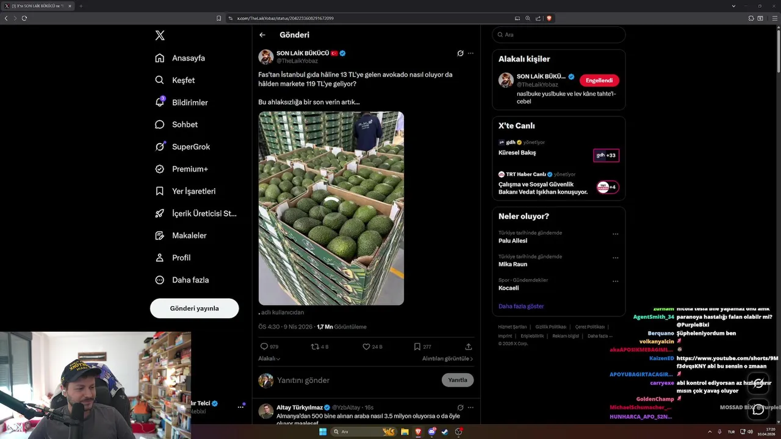Open Bildirimler notifications
781x439 pixels.
(x=181, y=102)
